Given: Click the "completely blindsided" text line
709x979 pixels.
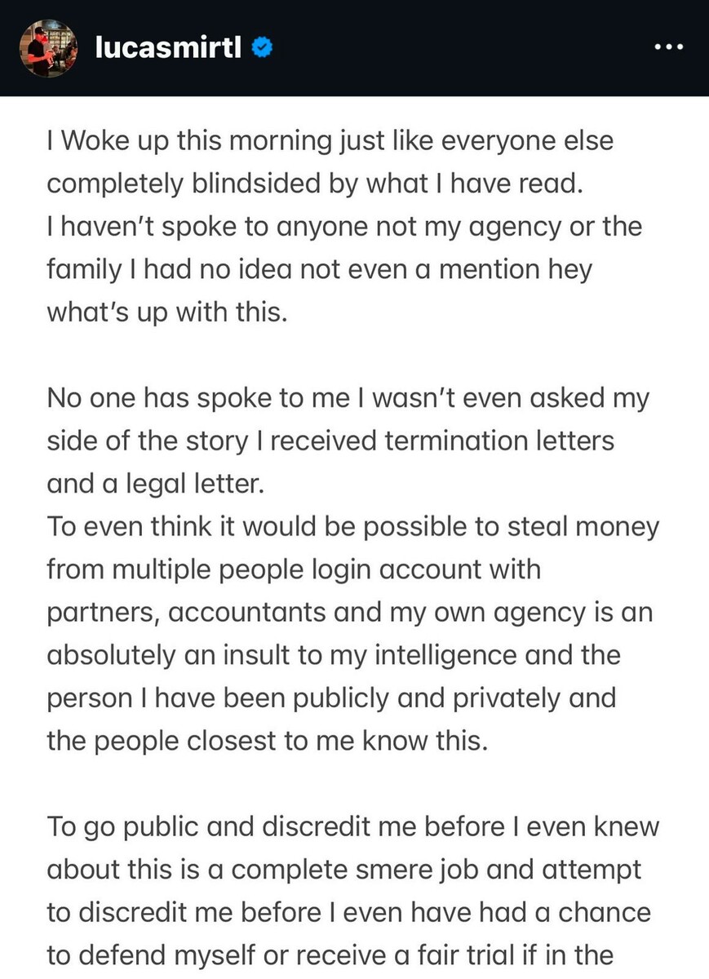Looking at the screenshot, I should [x=315, y=184].
